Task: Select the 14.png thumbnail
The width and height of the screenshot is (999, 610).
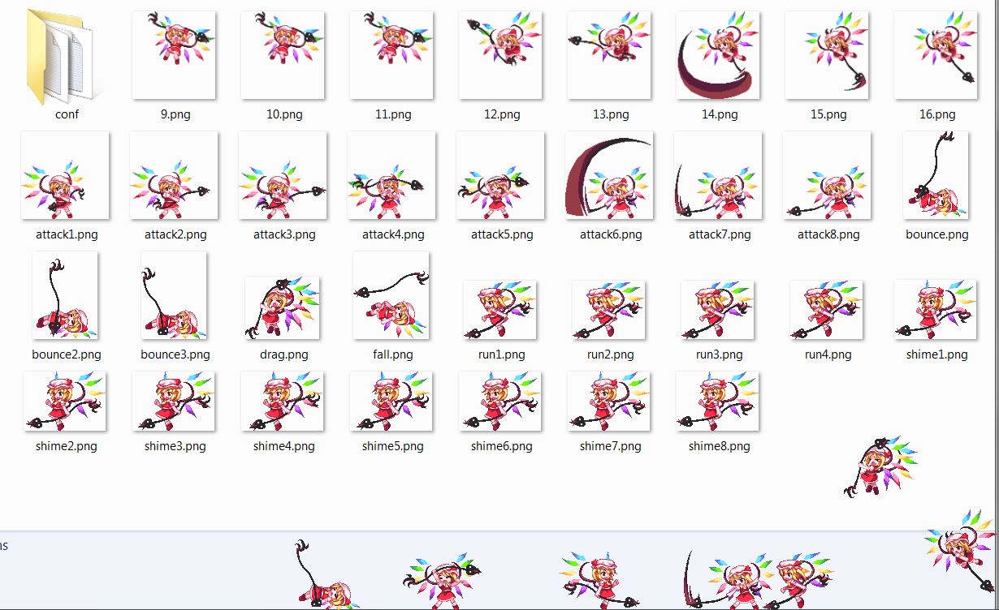Action: point(718,55)
